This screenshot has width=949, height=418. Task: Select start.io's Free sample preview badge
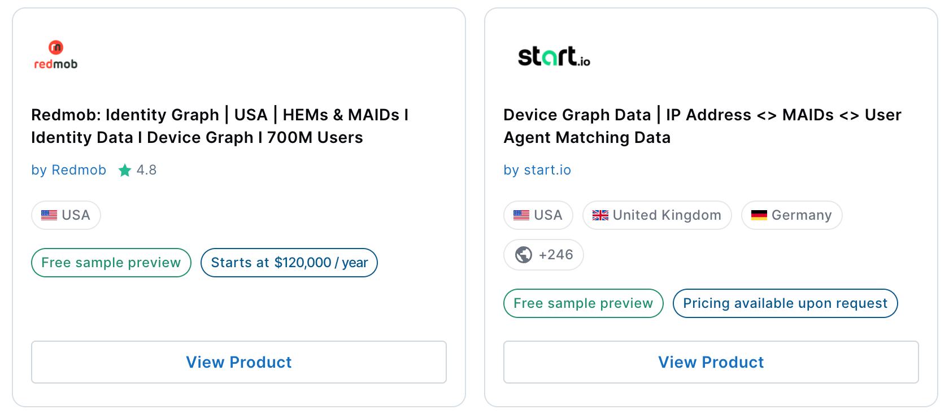coord(583,303)
